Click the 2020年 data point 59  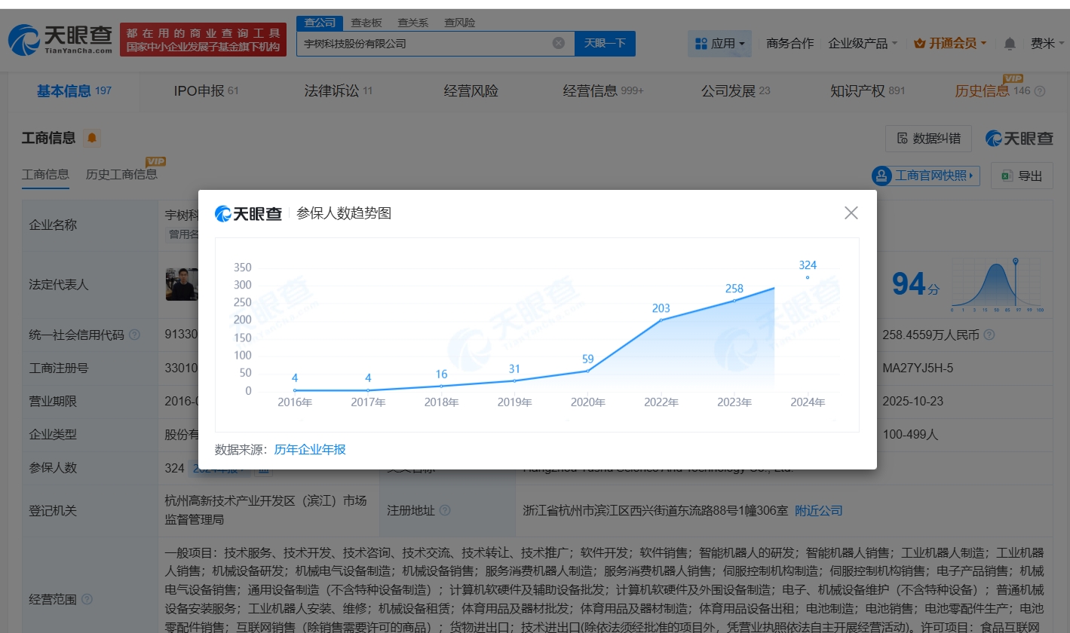pyautogui.click(x=588, y=371)
